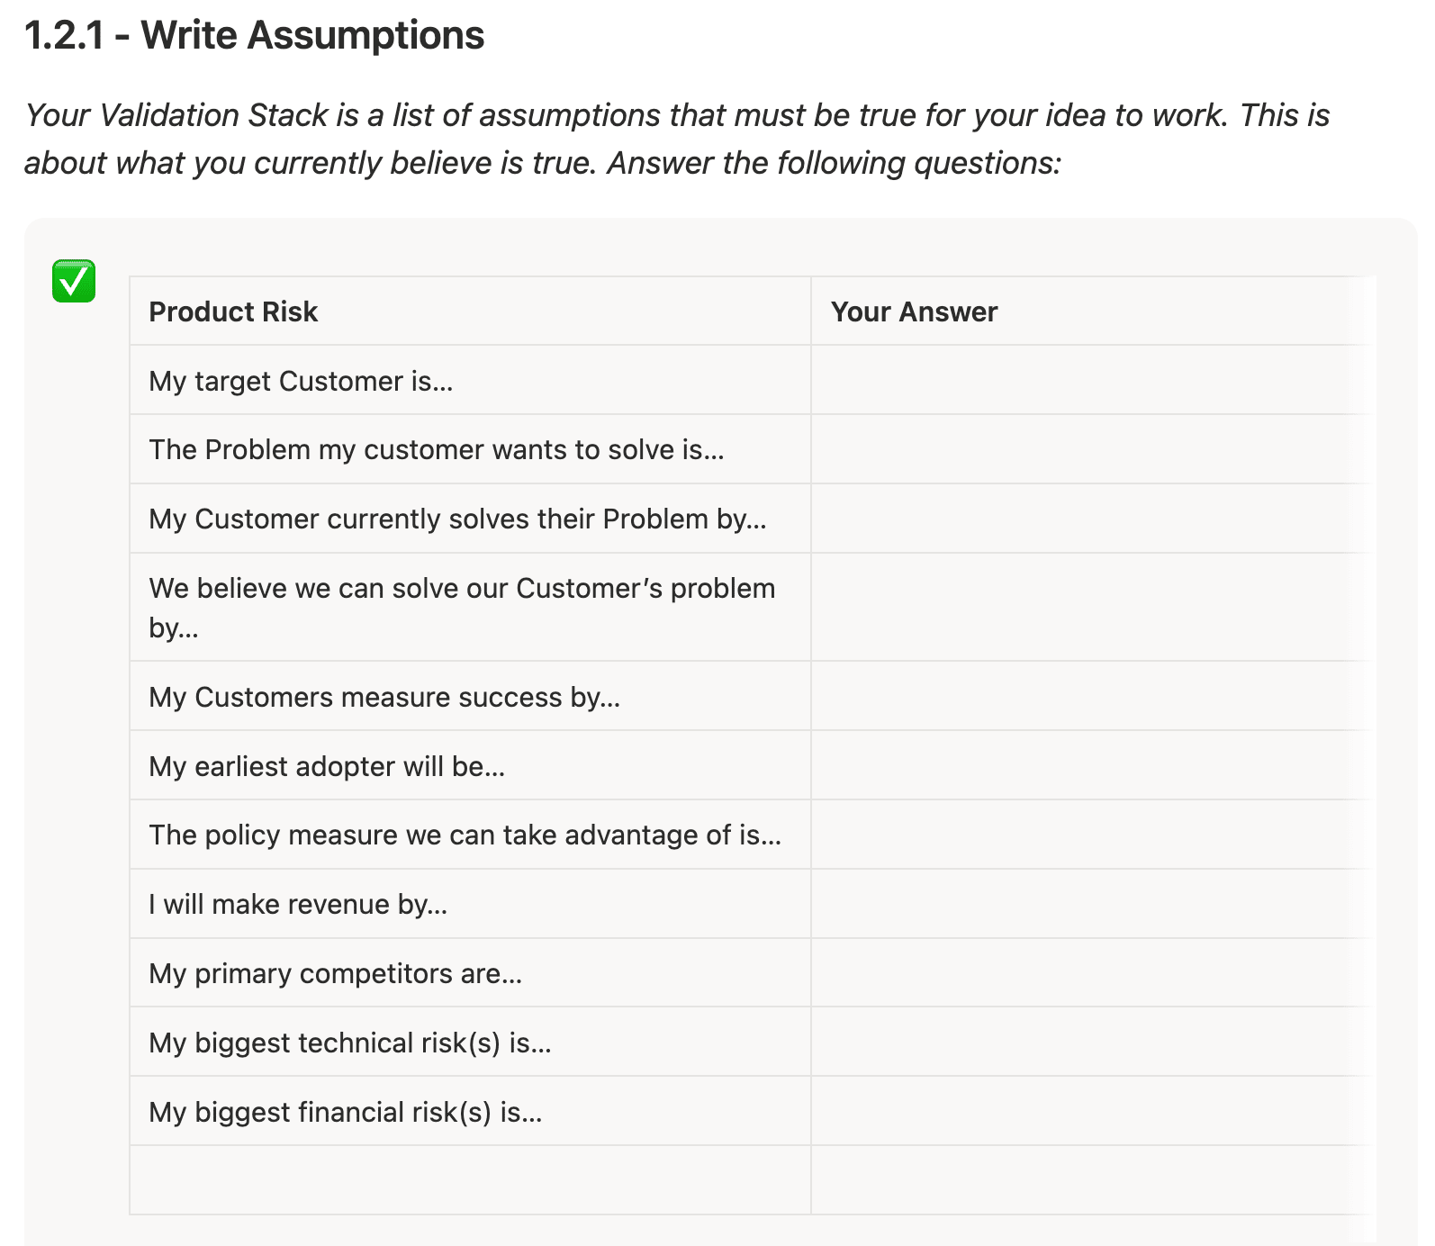Click the 'My primary competitors are…' text cell
Viewport: 1435px width, 1246px height.
click(335, 973)
